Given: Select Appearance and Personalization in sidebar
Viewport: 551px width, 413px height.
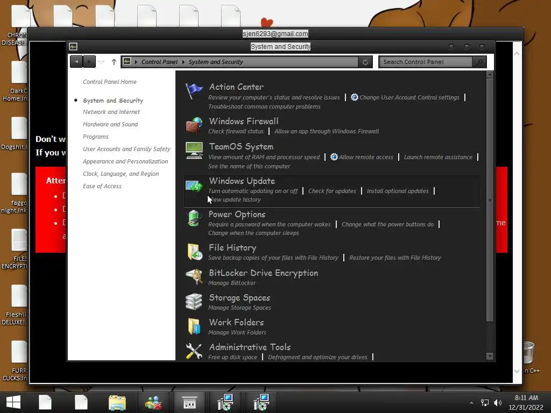Looking at the screenshot, I should click(125, 161).
